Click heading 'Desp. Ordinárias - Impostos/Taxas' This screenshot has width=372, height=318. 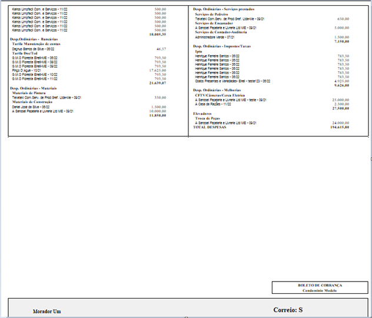coord(222,46)
